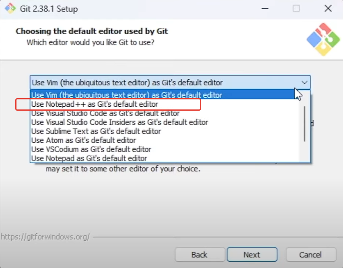Click the Git logo in the title bar
This screenshot has height=268, width=343.
tap(10, 8)
